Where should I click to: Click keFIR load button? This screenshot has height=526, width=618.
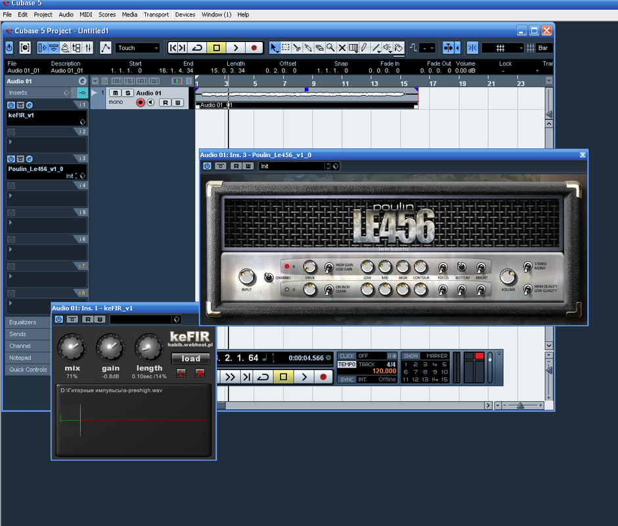point(190,359)
